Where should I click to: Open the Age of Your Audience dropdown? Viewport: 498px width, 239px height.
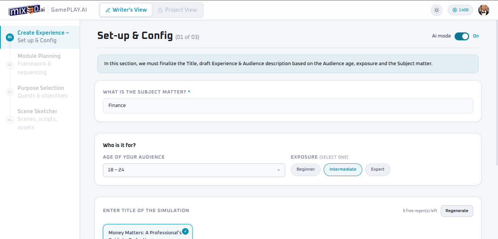(194, 170)
